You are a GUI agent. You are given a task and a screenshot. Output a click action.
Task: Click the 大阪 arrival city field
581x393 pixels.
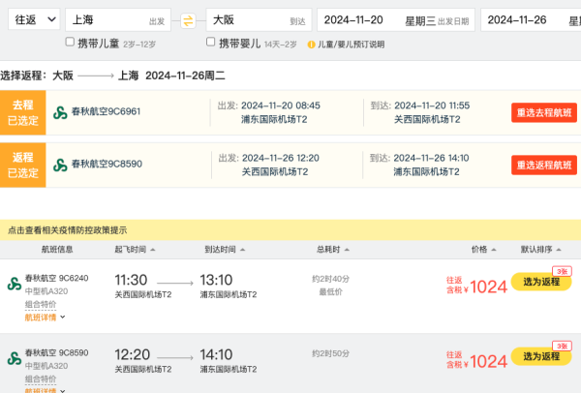(259, 19)
